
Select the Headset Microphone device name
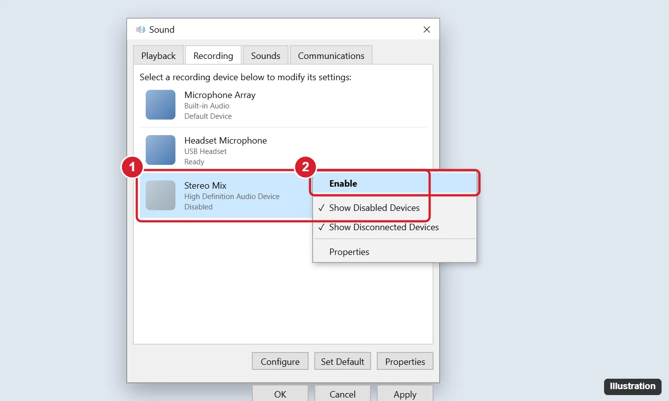(x=225, y=141)
